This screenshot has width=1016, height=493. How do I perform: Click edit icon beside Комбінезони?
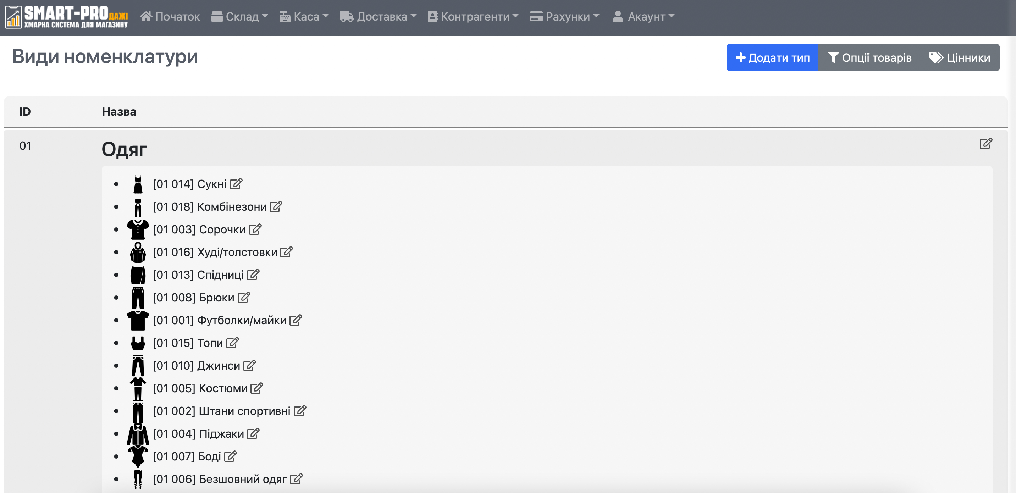[276, 206]
